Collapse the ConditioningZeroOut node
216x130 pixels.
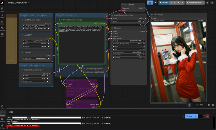84,69
